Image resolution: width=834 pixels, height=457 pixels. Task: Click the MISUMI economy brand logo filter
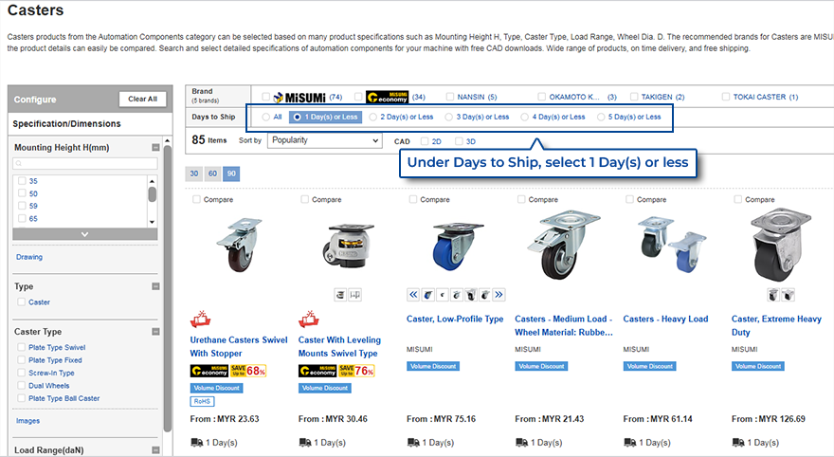388,97
